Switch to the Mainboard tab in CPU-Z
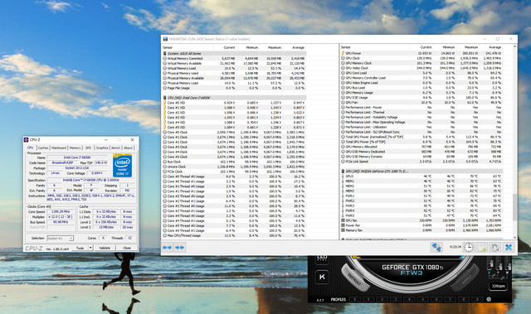 click(59, 147)
